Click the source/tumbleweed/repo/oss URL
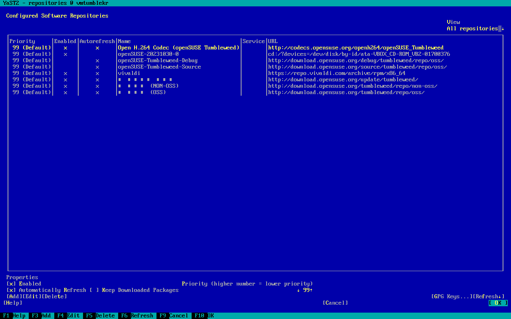Screen dimensions: 511x319 click(358, 67)
